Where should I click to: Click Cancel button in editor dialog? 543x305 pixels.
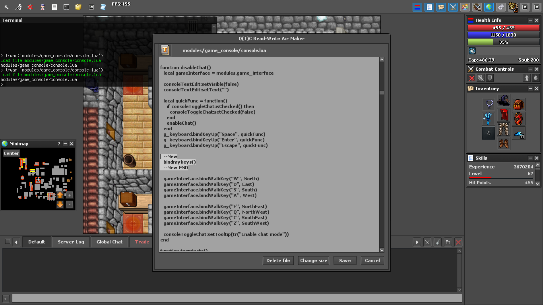372,261
